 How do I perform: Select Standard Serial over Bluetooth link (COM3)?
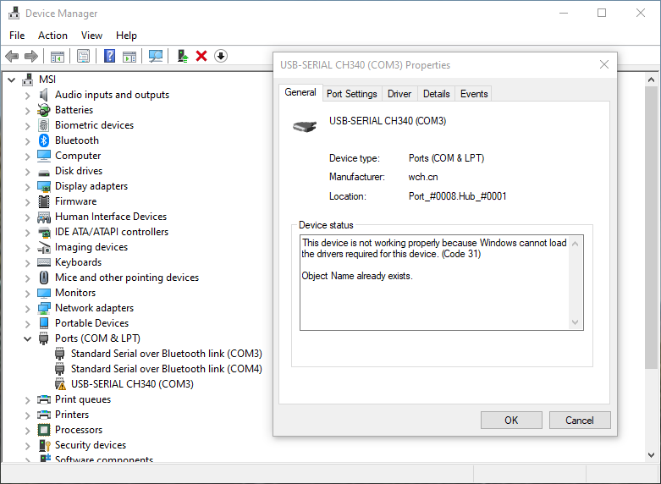pos(167,354)
